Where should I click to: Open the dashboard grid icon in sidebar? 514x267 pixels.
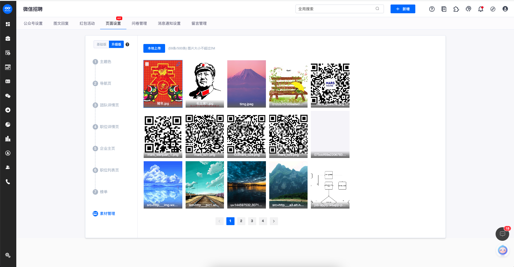pos(8,24)
